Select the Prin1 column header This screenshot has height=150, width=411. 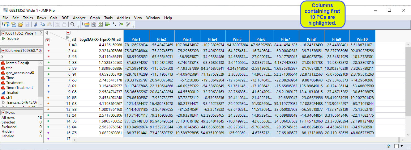coord(136,39)
